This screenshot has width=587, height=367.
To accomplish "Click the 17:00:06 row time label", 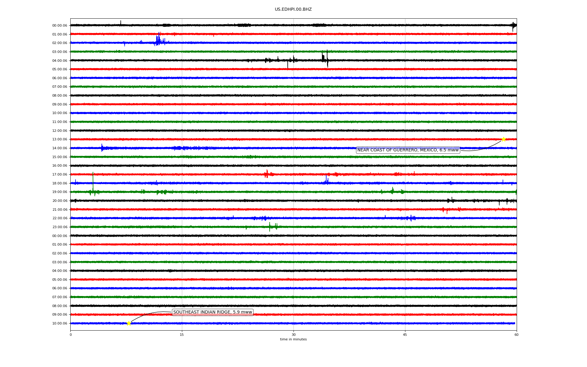I will [60, 175].
